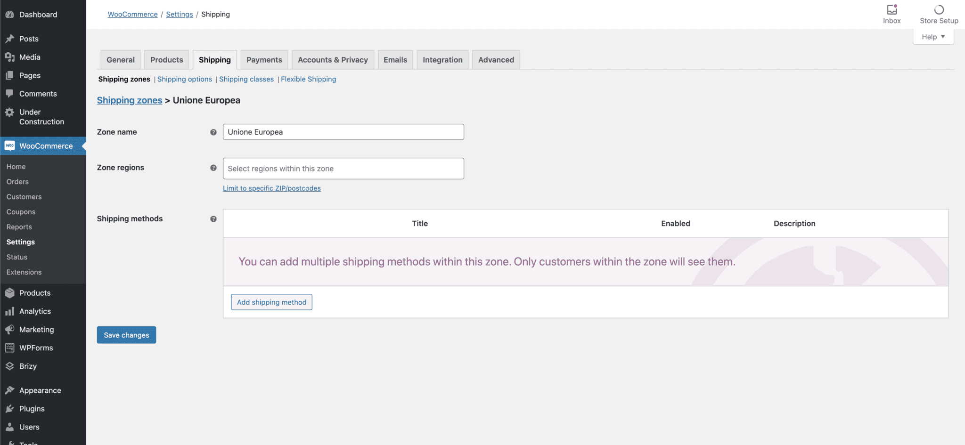Click the Posts pin icon
The width and height of the screenshot is (965, 445).
click(x=9, y=39)
